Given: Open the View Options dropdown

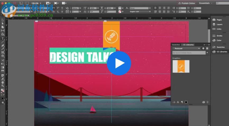Looking at the screenshot, I should pyautogui.click(x=48, y=3).
